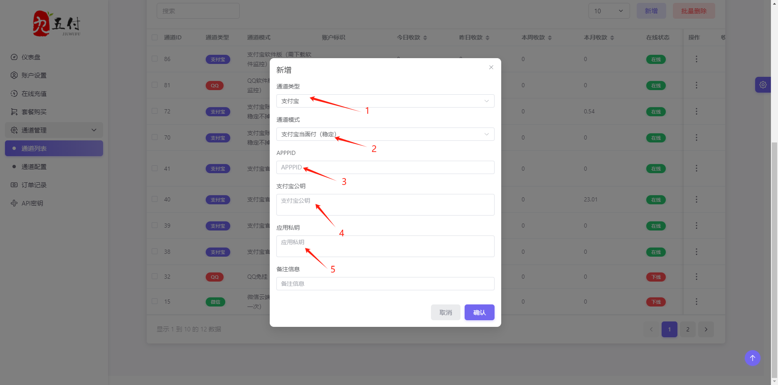Click the 在线充值 coin icon

pos(14,94)
